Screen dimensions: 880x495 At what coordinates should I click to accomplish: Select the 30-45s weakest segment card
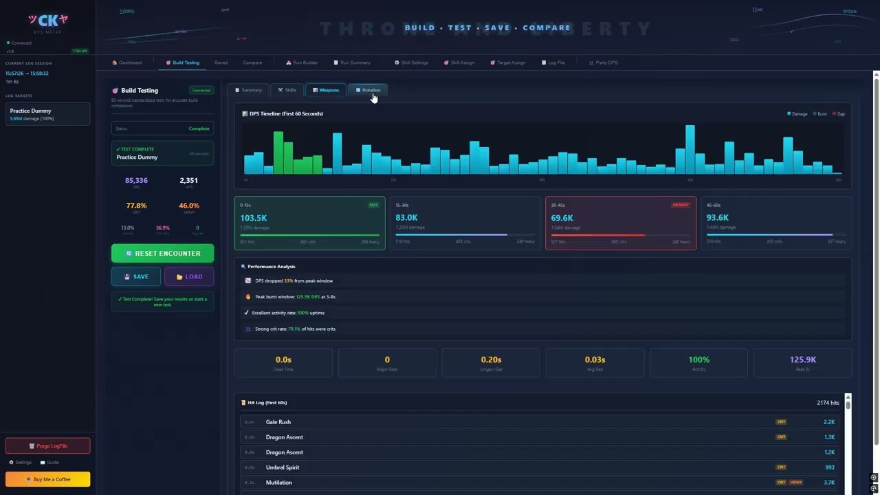coord(621,223)
